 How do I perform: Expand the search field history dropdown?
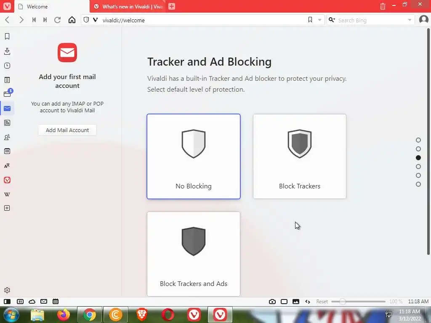pyautogui.click(x=410, y=20)
